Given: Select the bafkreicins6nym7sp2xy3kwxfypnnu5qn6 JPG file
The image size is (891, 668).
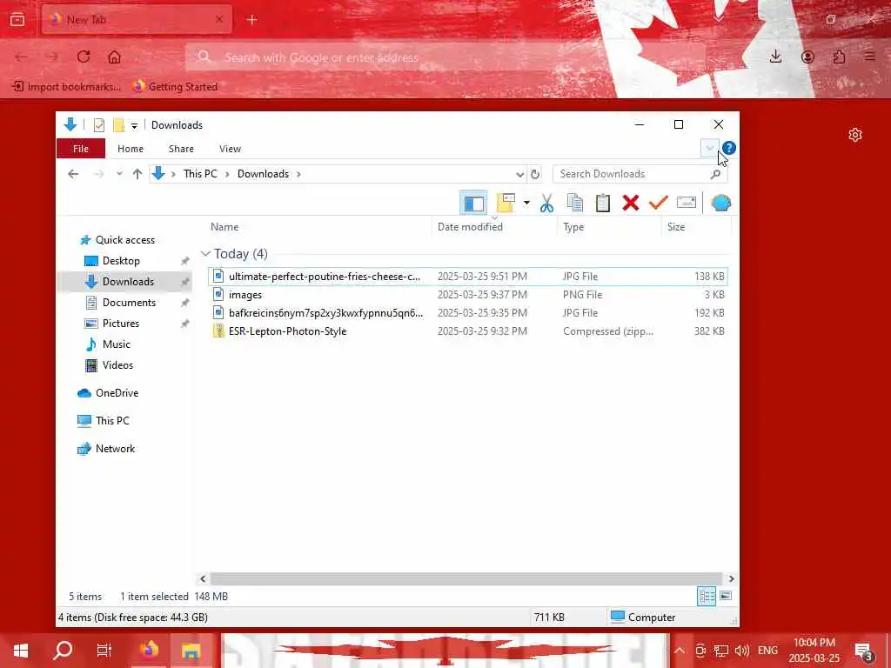Looking at the screenshot, I should [467, 312].
